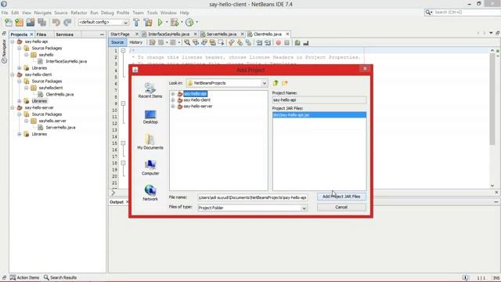The height and width of the screenshot is (282, 501).
Task: Select dist/say-hello-api.jar in JAR files list
Action: [319, 115]
